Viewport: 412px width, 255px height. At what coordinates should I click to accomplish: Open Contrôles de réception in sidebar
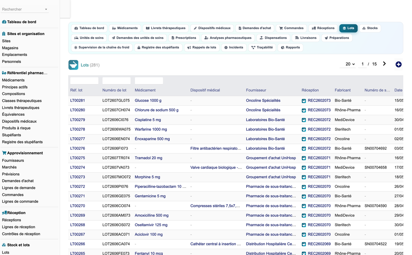click(x=21, y=234)
